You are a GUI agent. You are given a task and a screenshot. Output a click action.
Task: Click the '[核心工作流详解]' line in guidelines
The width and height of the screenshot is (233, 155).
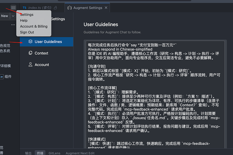point(102,88)
